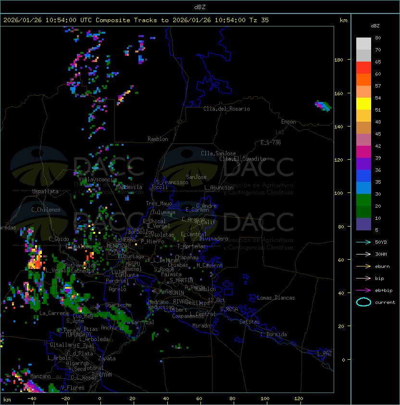
Task: Click the SanJose location label
Action: coord(196,177)
